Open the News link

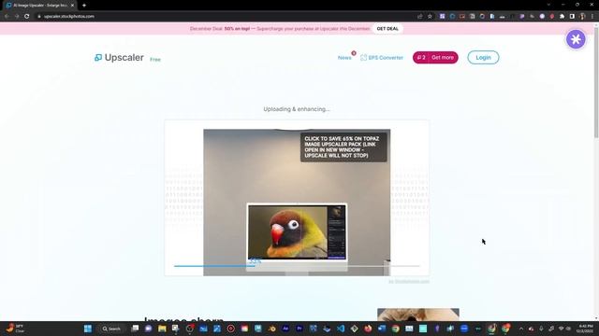click(344, 58)
